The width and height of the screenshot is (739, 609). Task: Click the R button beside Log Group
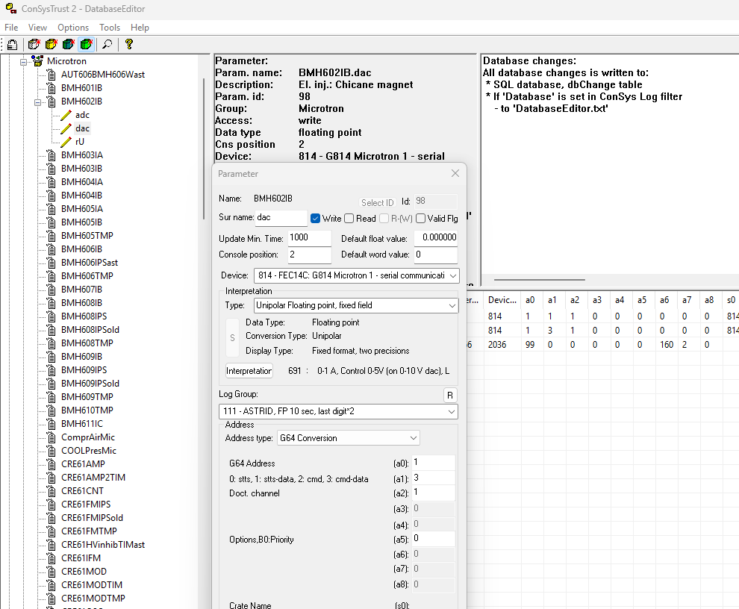point(449,396)
